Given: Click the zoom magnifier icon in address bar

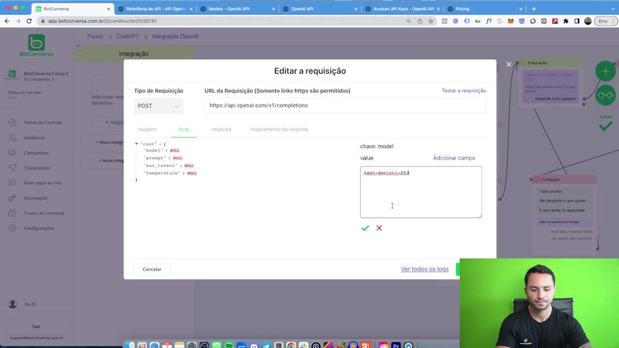Looking at the screenshot, I should tap(409, 21).
